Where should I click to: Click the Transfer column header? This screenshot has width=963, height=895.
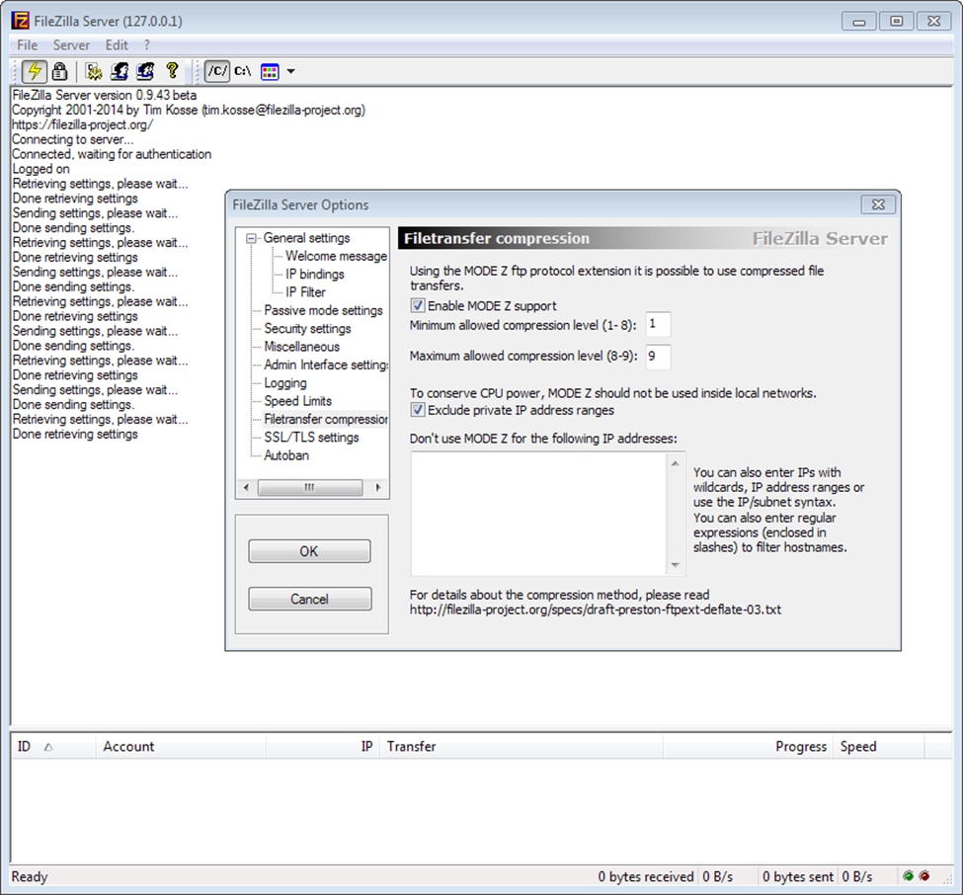522,747
